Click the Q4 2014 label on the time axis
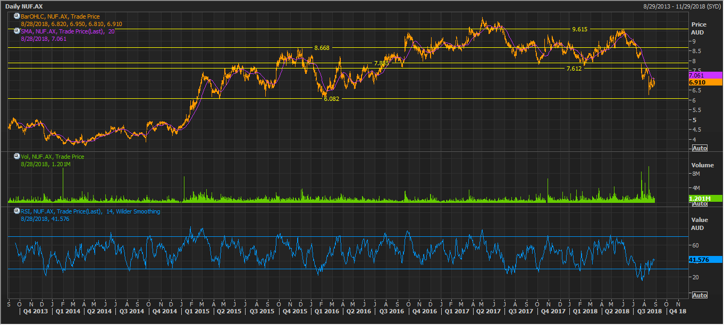The image size is (724, 325). (x=165, y=311)
